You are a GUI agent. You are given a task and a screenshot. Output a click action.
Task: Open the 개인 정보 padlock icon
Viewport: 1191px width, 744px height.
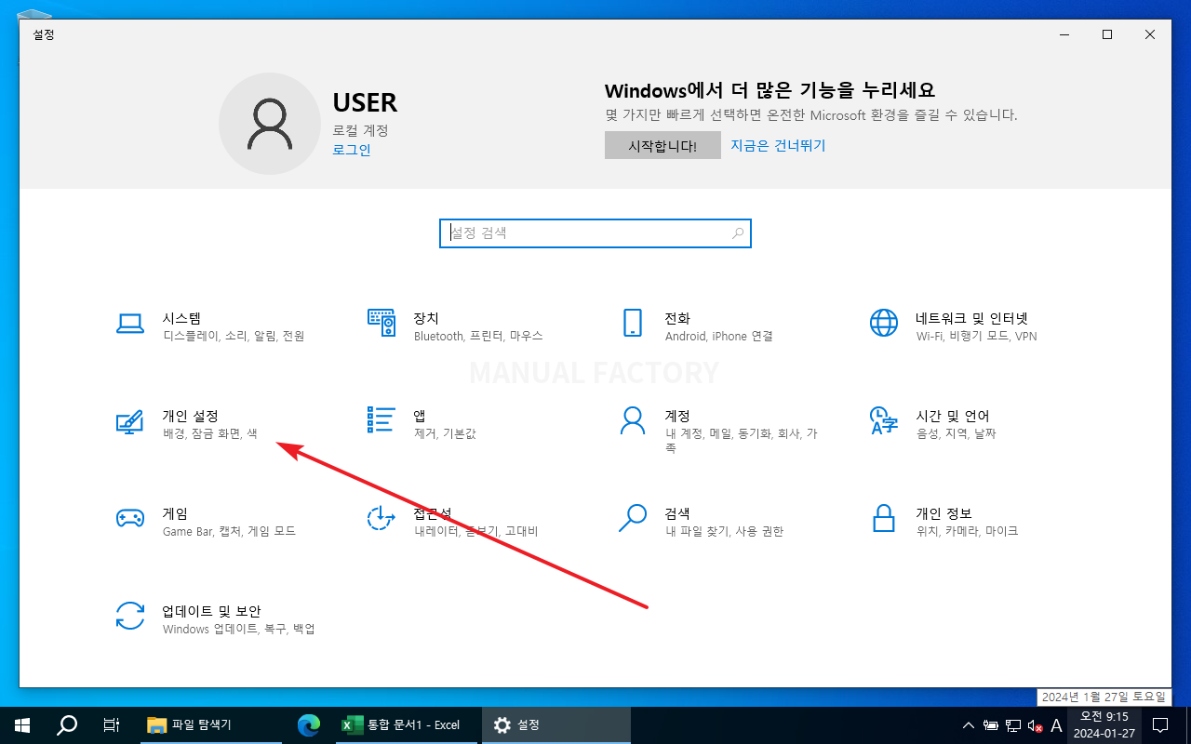(884, 518)
